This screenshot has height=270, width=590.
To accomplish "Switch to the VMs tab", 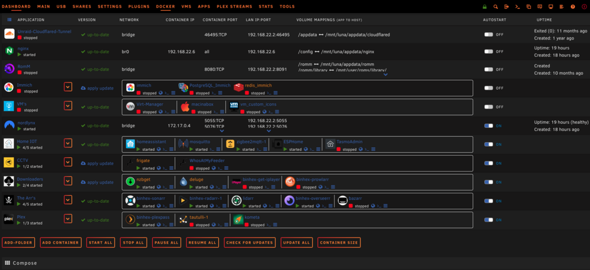I will (x=186, y=6).
